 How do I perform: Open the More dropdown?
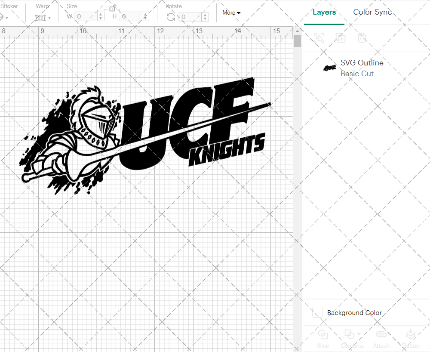[230, 13]
